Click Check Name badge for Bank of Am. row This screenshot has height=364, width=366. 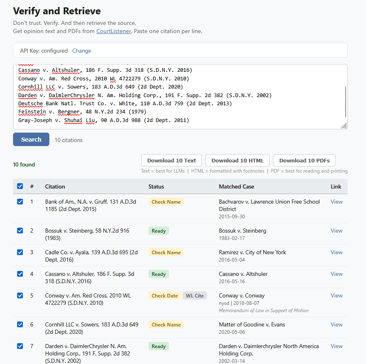(166, 202)
